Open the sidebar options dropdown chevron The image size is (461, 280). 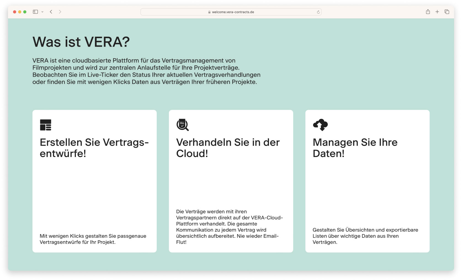pos(42,12)
